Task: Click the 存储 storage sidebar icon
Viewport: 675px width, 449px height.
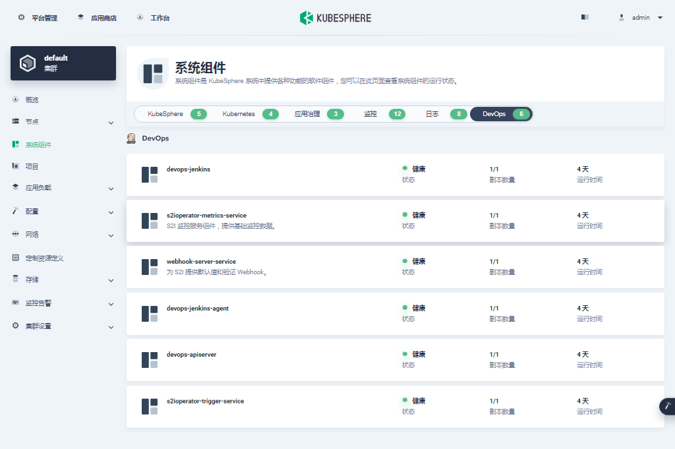Action: click(16, 278)
